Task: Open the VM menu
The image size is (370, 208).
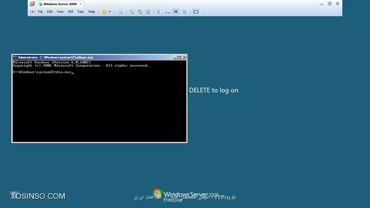Action: click(70, 11)
